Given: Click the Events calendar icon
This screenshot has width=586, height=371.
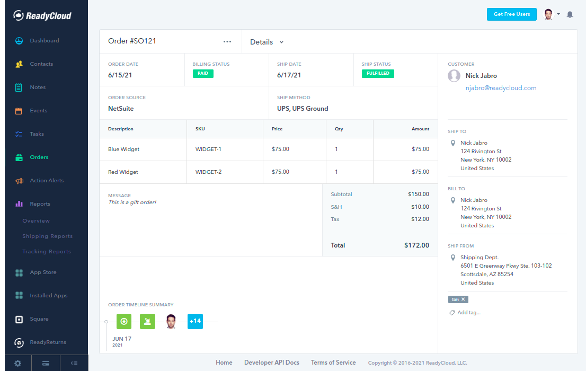Looking at the screenshot, I should [x=19, y=111].
